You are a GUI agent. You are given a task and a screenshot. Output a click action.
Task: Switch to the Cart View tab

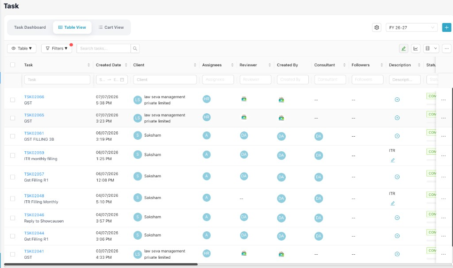111,27
